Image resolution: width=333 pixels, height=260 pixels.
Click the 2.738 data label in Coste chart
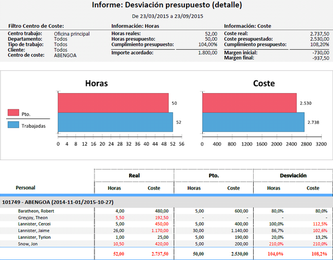point(313,122)
